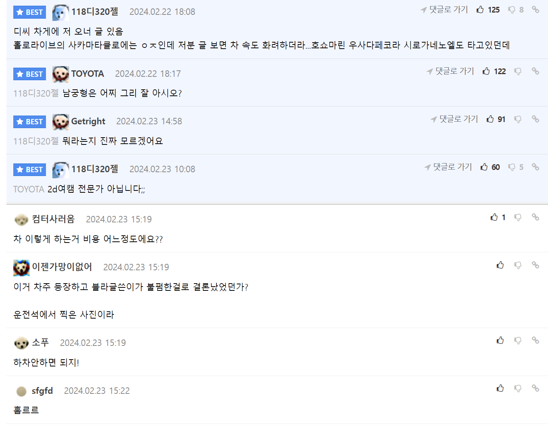
Task: Click 댓글로 가기 on Getright's comment
Action: tap(454, 119)
